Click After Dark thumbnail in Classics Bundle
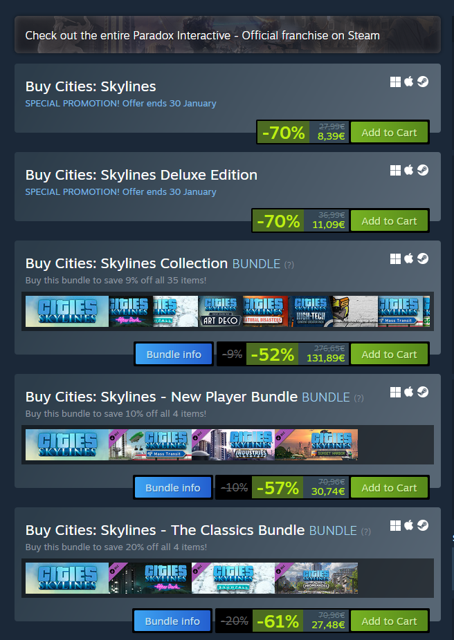Viewport: 454px width, 640px height. coord(150,578)
